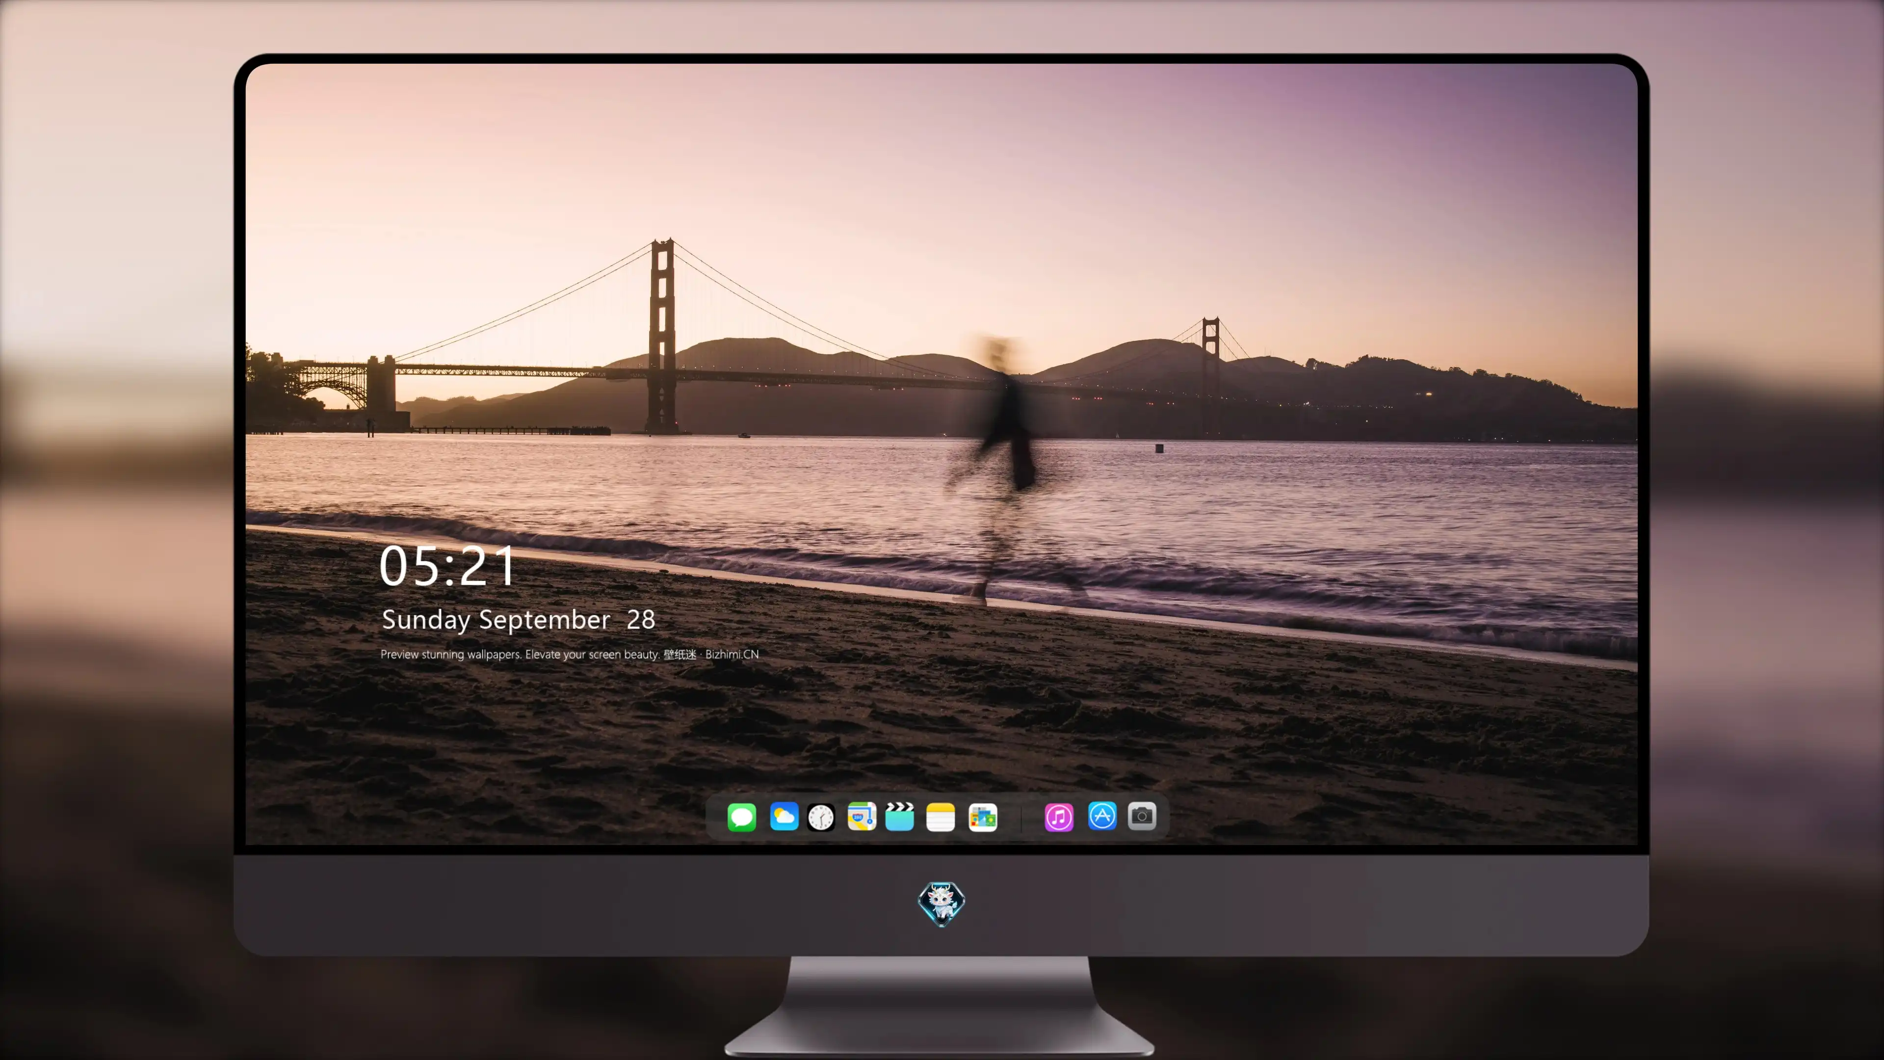Viewport: 1884px width, 1060px height.
Task: Click the day number '28'
Action: [x=641, y=620]
